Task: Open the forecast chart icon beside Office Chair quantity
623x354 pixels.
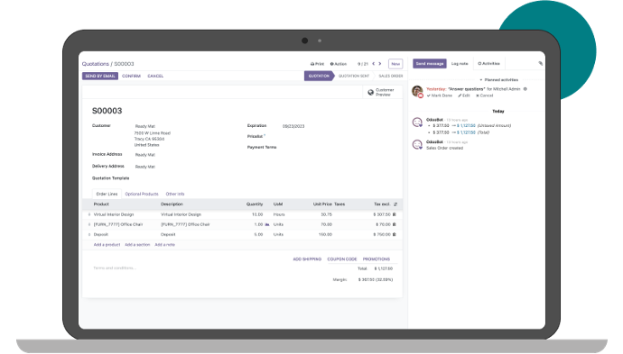Action: 267,224
